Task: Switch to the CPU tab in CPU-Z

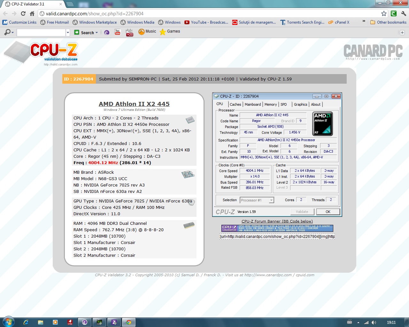Action: [220, 104]
